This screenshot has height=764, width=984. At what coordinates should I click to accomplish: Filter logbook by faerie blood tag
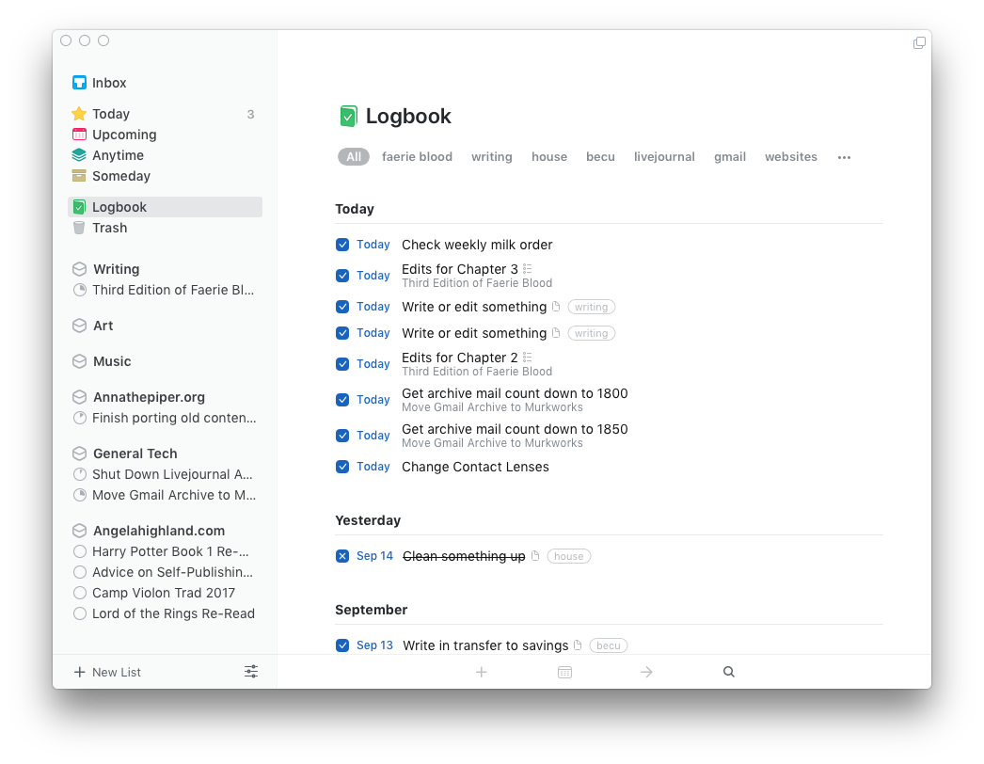pyautogui.click(x=417, y=157)
